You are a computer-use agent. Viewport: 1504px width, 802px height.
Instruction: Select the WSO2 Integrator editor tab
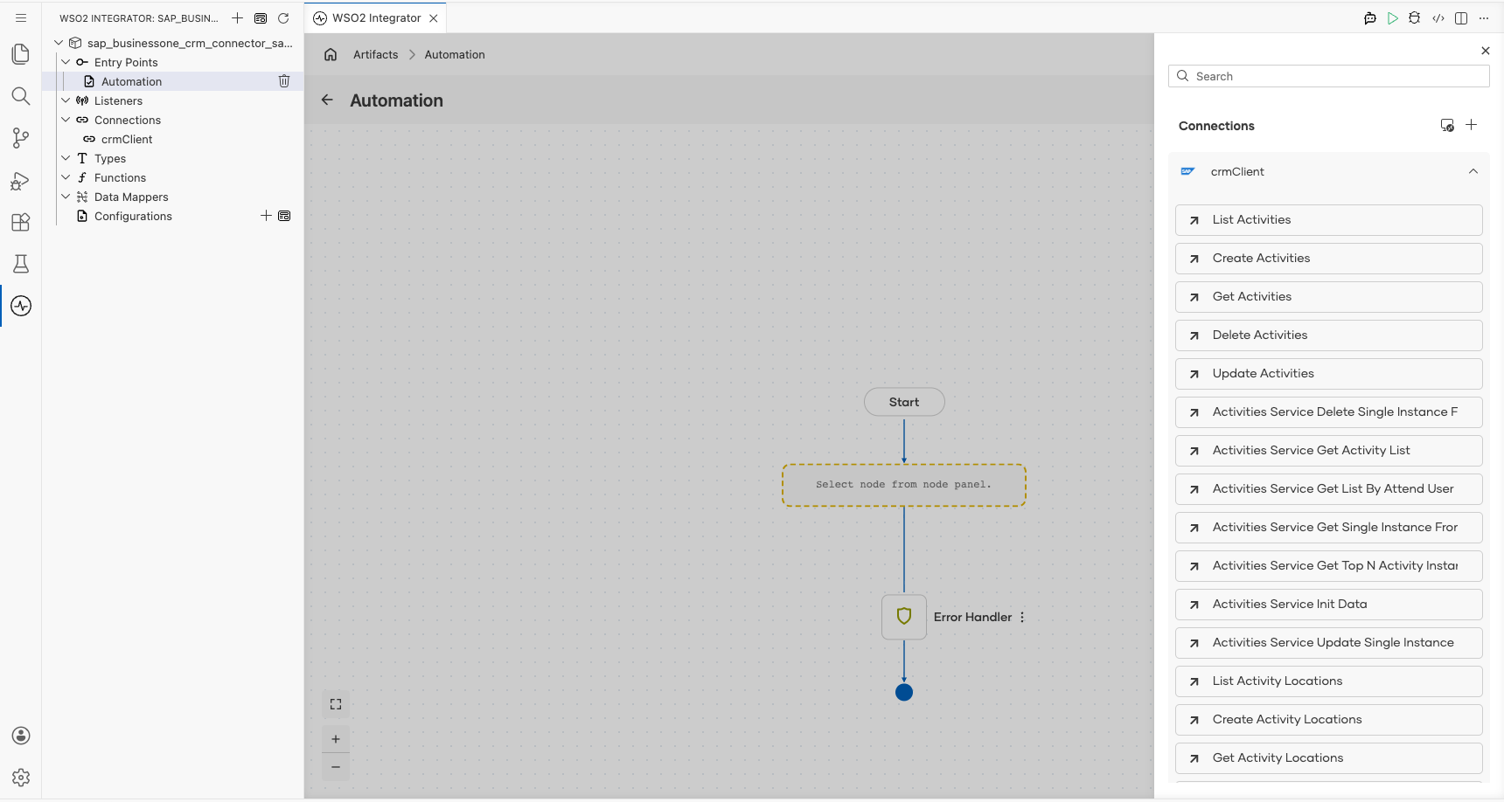[376, 17]
